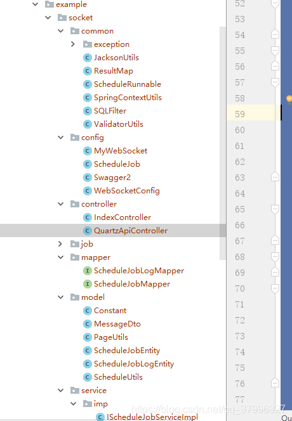The image size is (292, 421).
Task: Collapse the service package node
Action: point(61,391)
